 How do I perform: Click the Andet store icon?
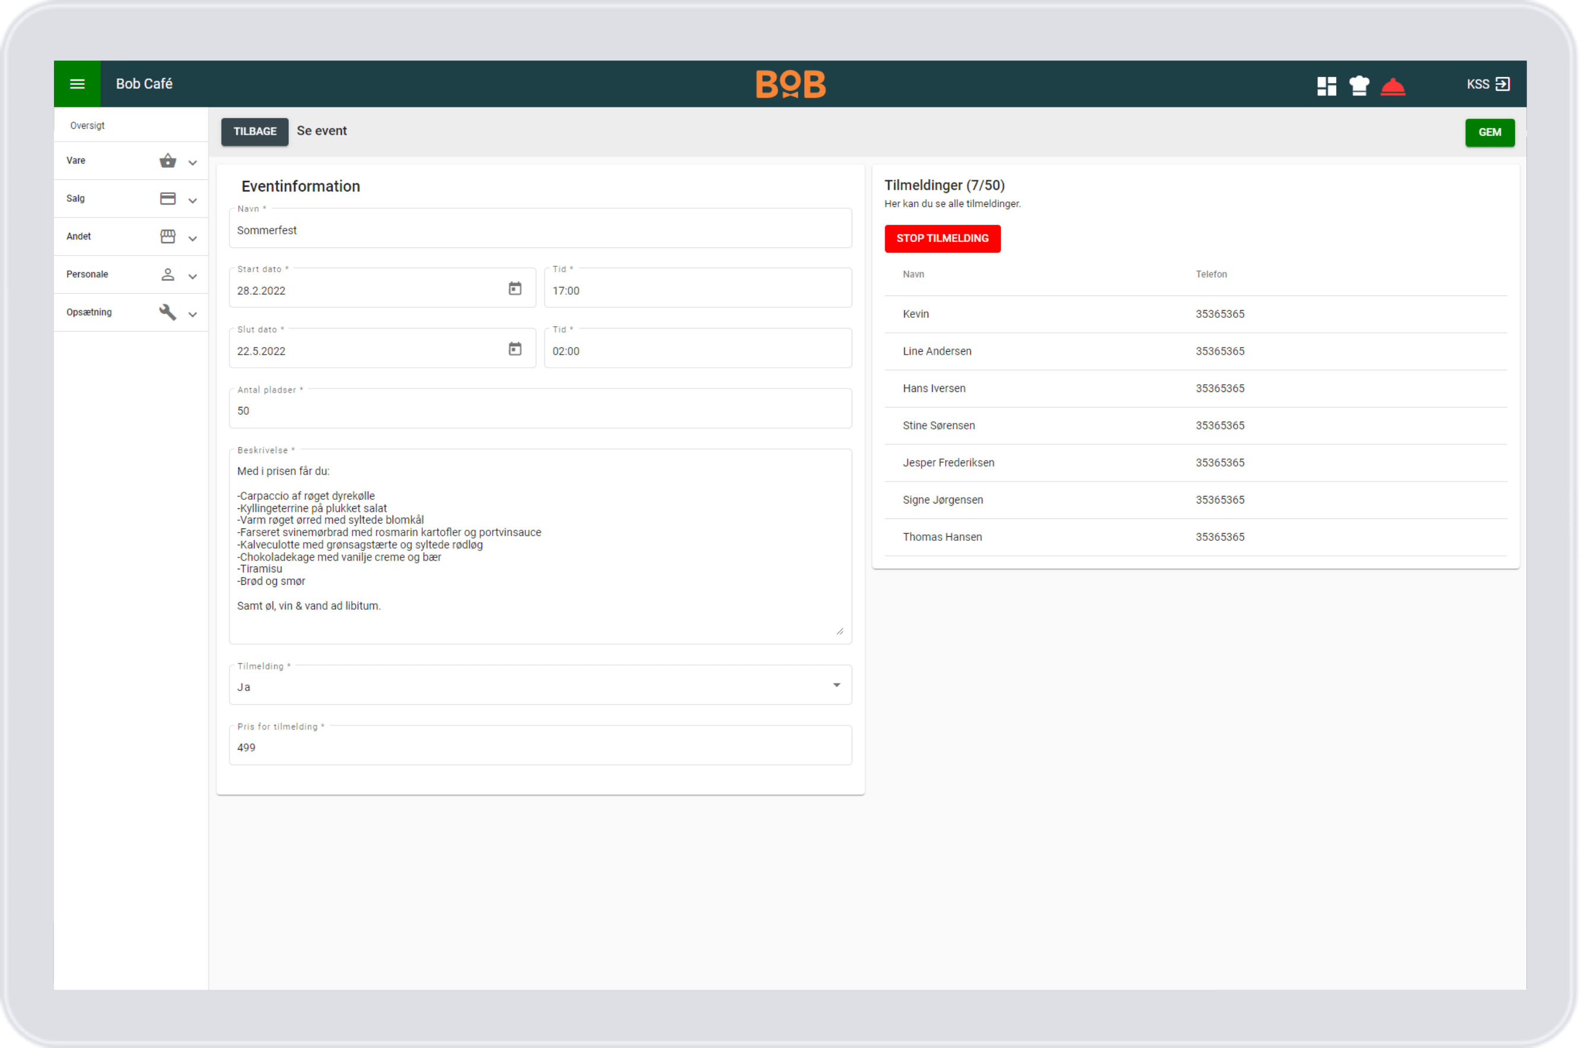tap(168, 237)
